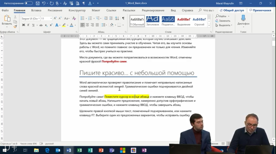Image resolution: width=276 pixels, height=154 pixels.
Task: Apply text effects with blue A icon
Action: click(x=57, y=25)
